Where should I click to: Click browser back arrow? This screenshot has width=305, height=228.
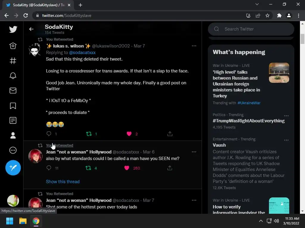[7, 15]
